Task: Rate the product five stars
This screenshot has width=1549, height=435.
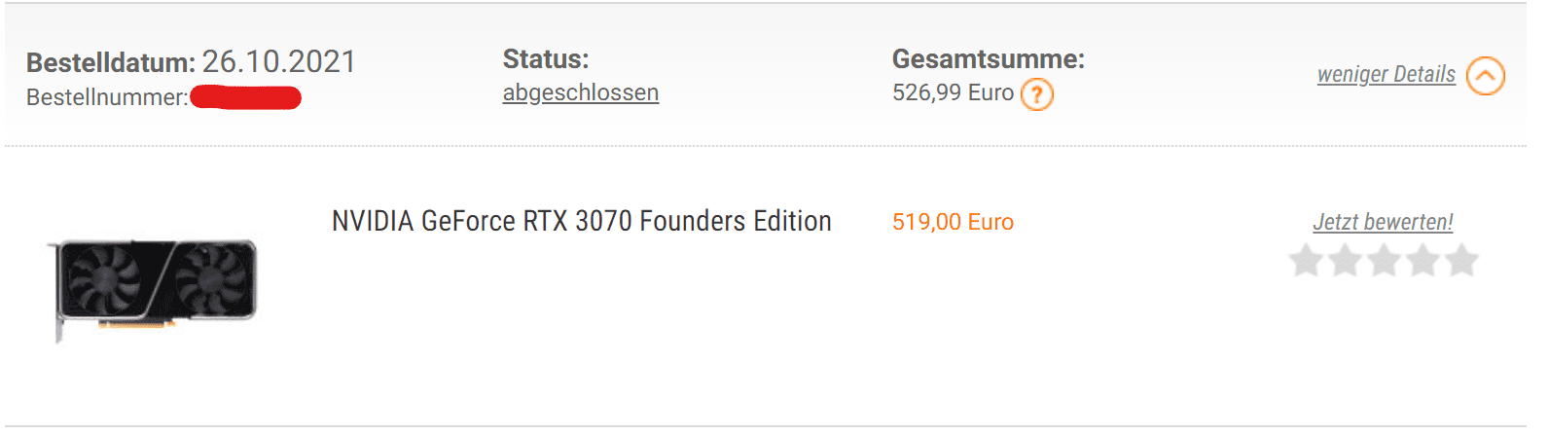Action: (x=1461, y=261)
